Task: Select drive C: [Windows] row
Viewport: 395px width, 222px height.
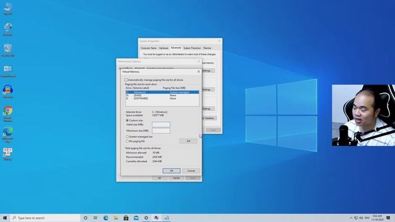Action: (162, 92)
